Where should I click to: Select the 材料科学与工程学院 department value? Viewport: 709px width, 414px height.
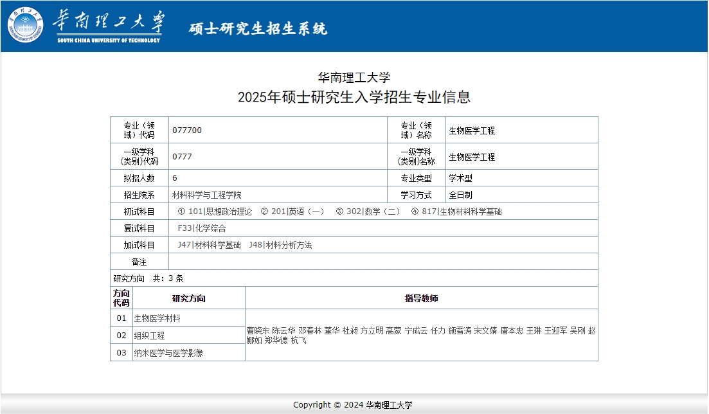pos(206,195)
